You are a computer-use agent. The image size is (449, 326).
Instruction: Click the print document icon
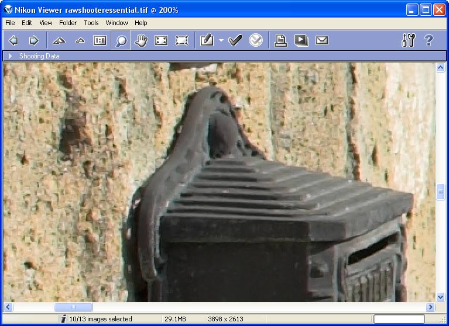[x=280, y=40]
